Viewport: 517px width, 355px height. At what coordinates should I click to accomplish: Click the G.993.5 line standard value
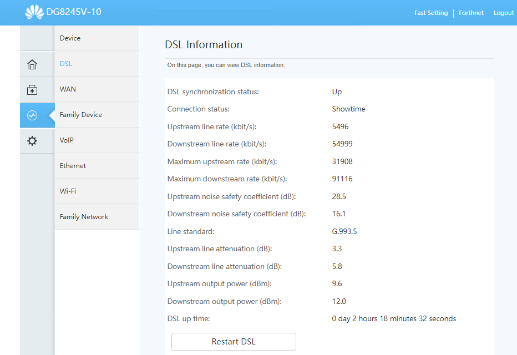tap(344, 231)
